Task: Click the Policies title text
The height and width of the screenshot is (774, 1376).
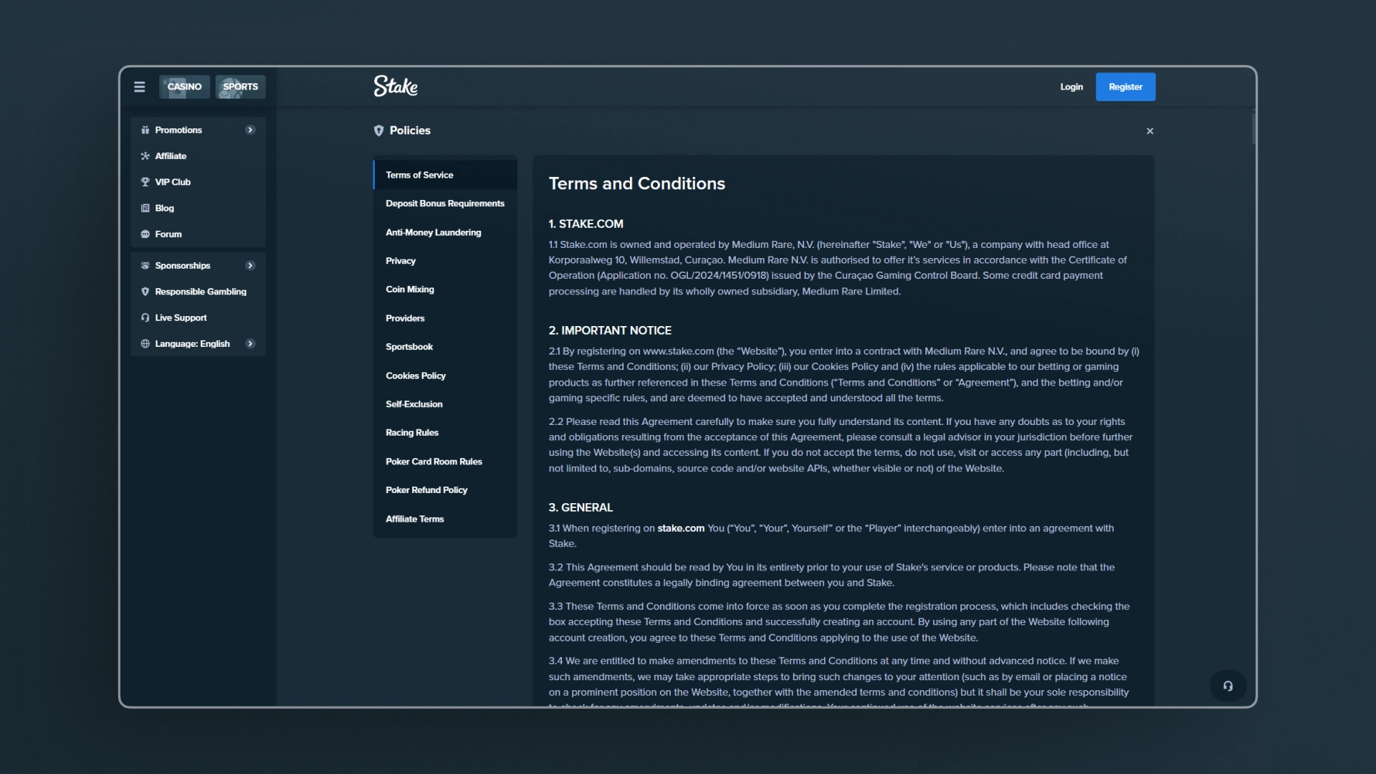Action: pyautogui.click(x=410, y=130)
